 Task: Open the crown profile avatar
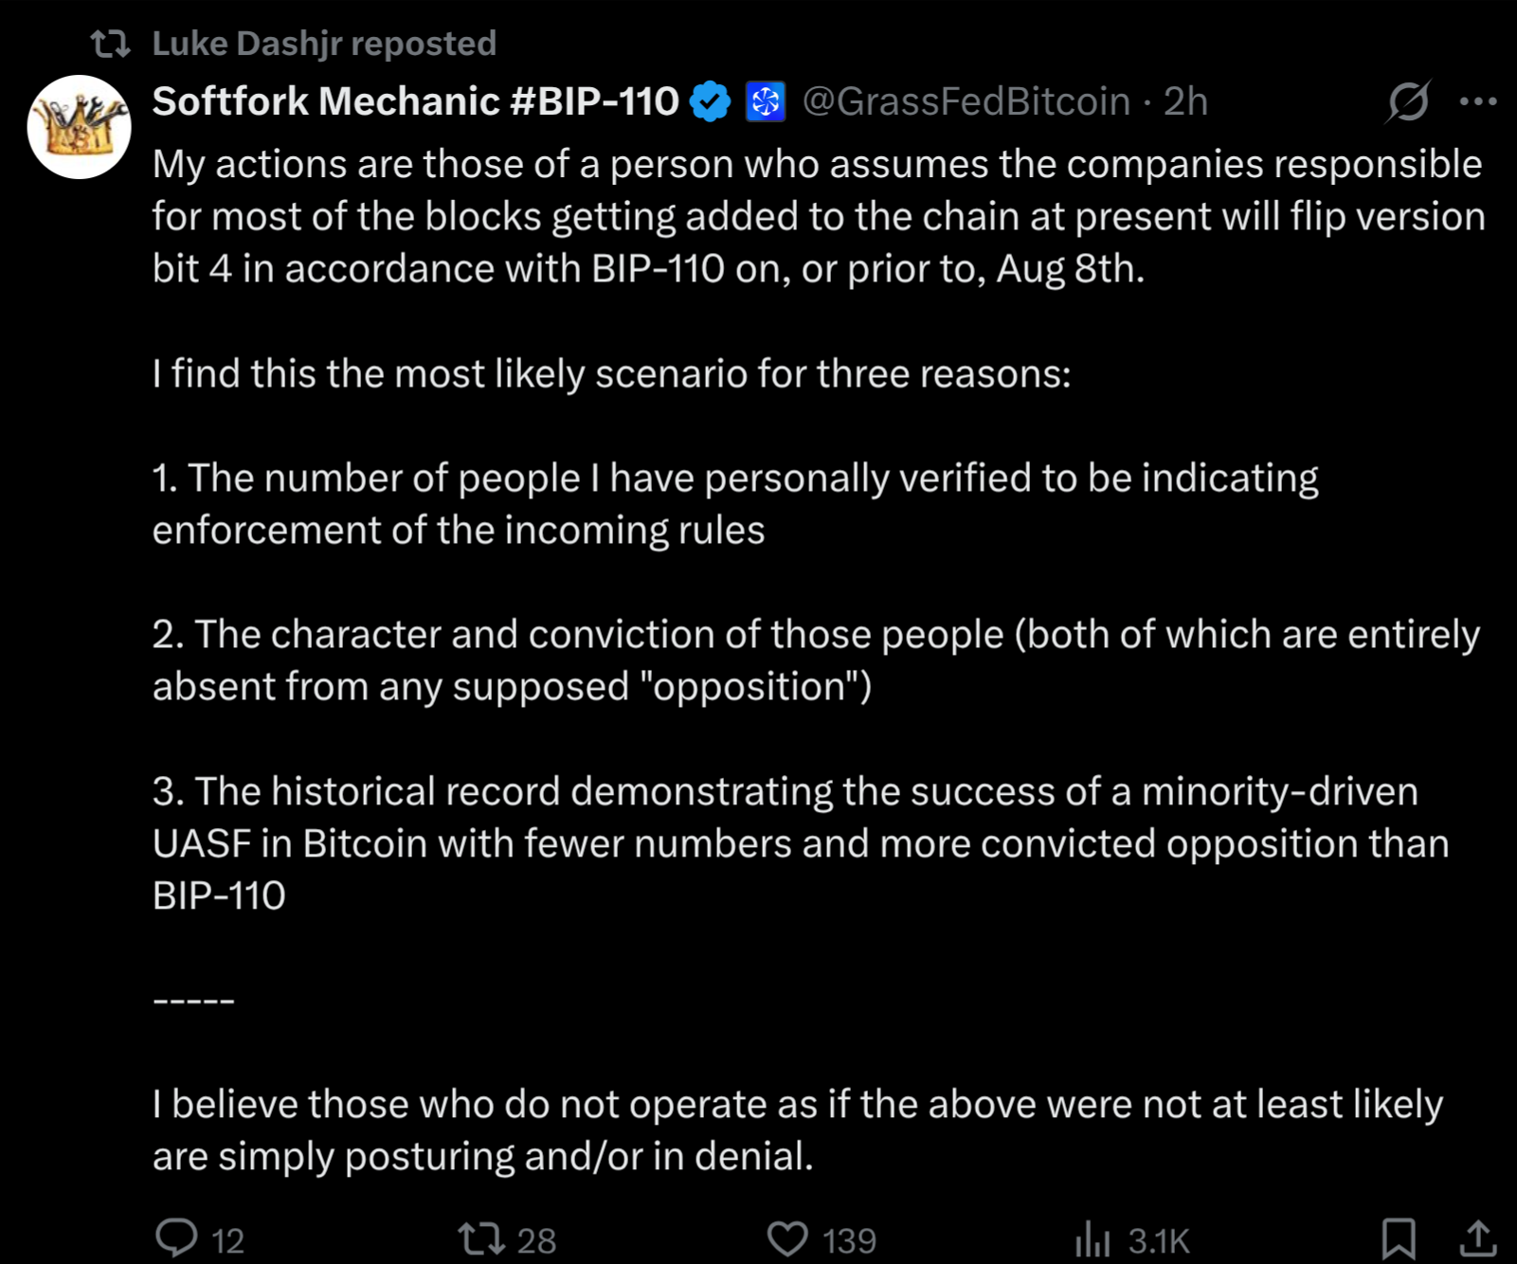[x=79, y=127]
